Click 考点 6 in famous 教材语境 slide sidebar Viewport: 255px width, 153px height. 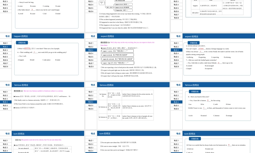pyautogui.click(x=6, y=109)
